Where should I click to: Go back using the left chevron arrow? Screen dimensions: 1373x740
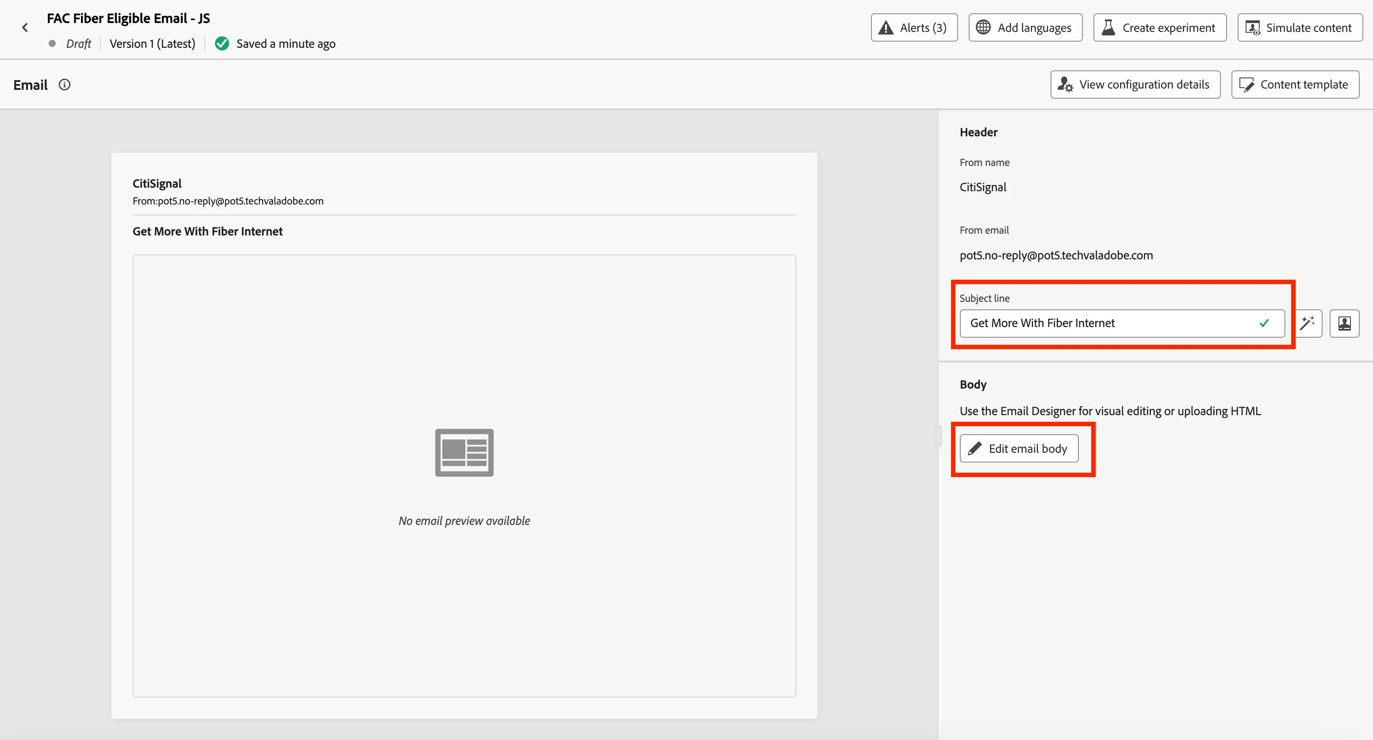click(x=24, y=28)
